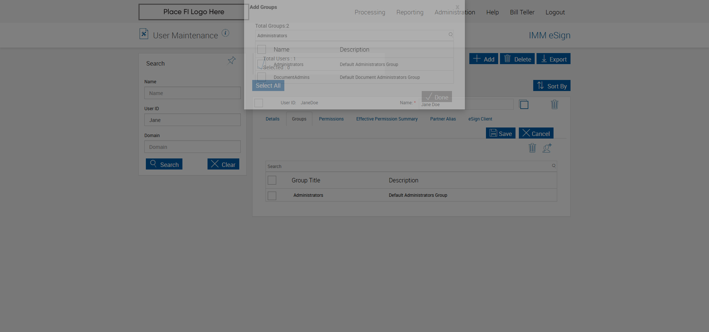The image size is (709, 332).
Task: Click the Select All button
Action: click(x=268, y=85)
